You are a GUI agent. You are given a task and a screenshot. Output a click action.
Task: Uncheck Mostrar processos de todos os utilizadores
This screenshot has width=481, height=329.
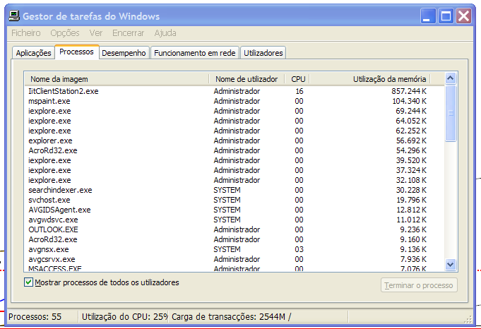[28, 282]
